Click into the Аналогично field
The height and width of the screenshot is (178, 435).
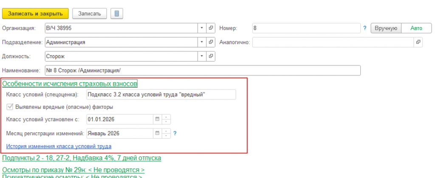coord(333,42)
